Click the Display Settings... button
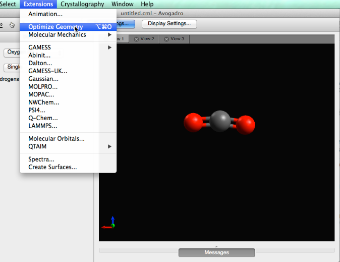Viewport: 340px width, 262px height. click(169, 24)
